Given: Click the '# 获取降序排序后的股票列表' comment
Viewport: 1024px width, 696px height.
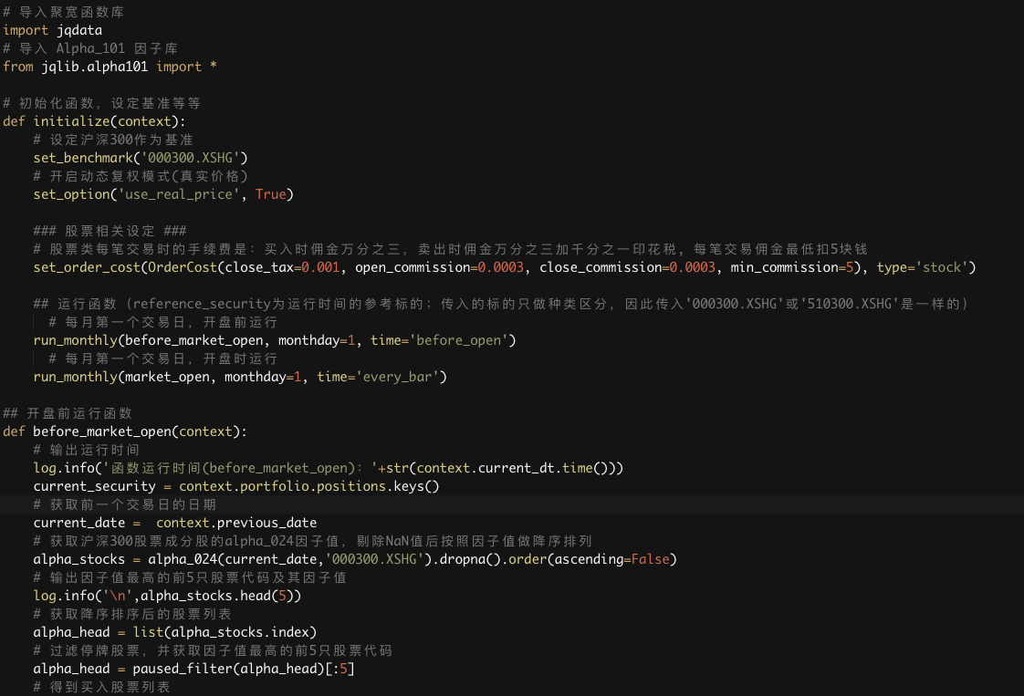Looking at the screenshot, I should pyautogui.click(x=132, y=615).
